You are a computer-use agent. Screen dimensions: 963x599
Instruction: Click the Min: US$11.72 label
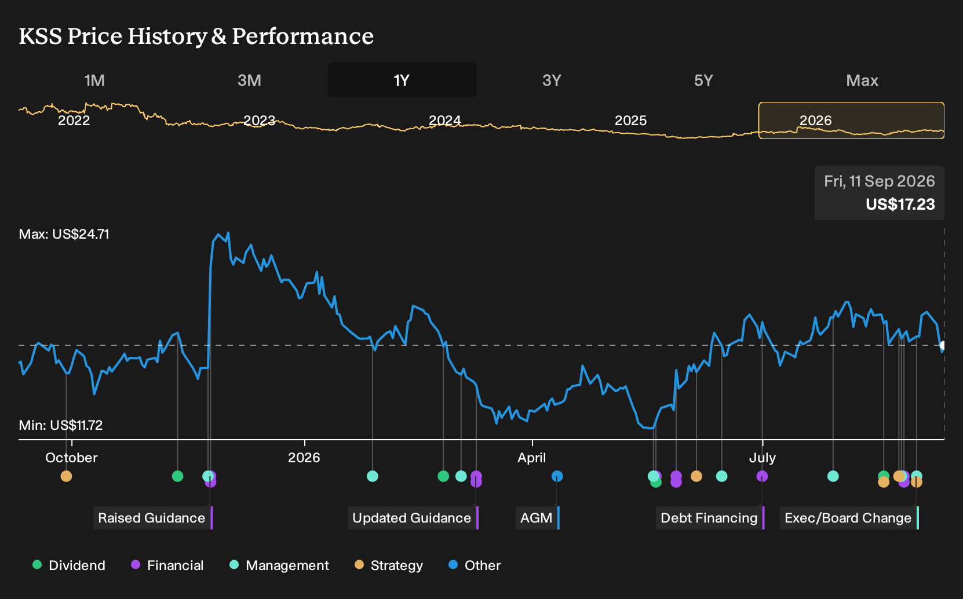[61, 425]
